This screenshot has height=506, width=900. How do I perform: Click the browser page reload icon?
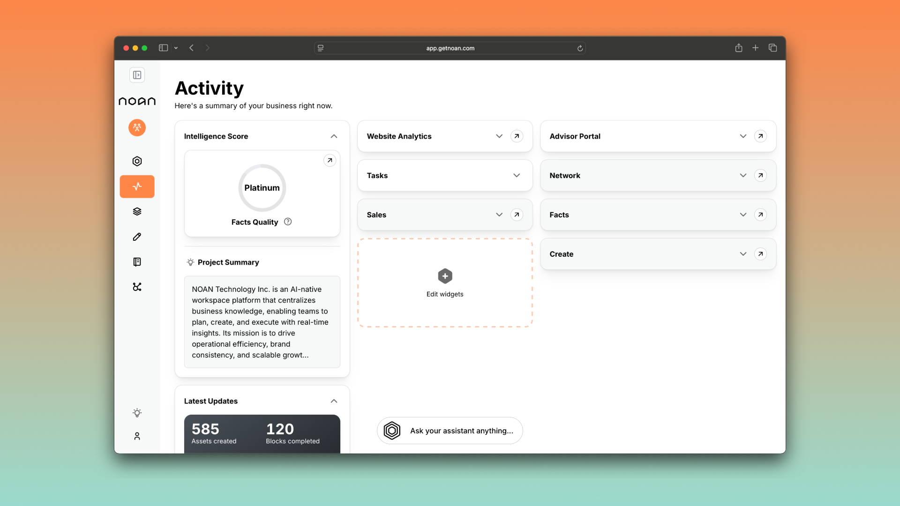pos(580,48)
